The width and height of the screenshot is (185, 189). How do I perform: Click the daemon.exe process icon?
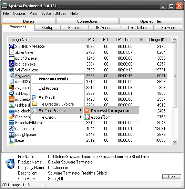coord(12,129)
